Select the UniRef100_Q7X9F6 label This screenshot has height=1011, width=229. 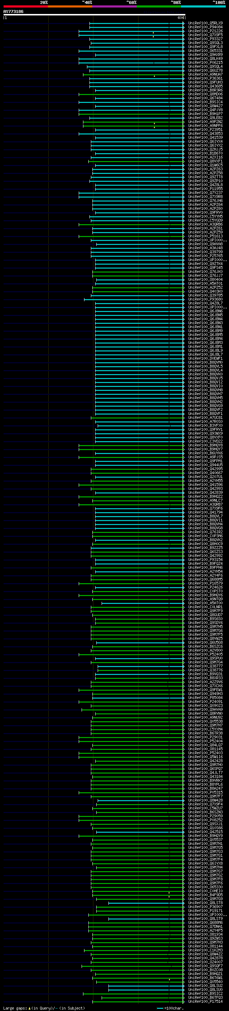[205, 508]
